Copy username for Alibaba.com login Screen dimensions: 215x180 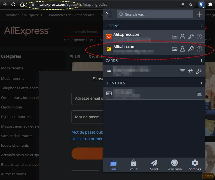tap(183, 49)
